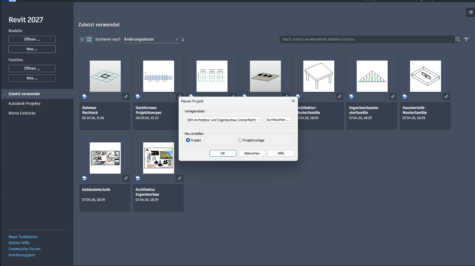The height and width of the screenshot is (266, 475).
Task: Pin the Rahmen Rechteck file
Action: point(126,97)
